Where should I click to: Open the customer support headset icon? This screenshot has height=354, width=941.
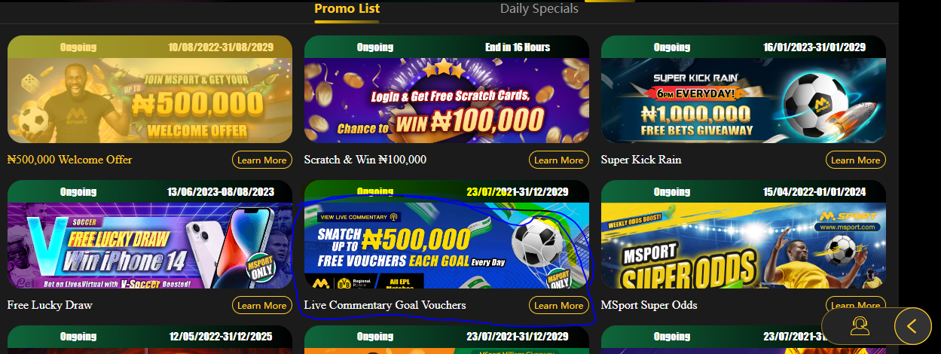point(859,326)
